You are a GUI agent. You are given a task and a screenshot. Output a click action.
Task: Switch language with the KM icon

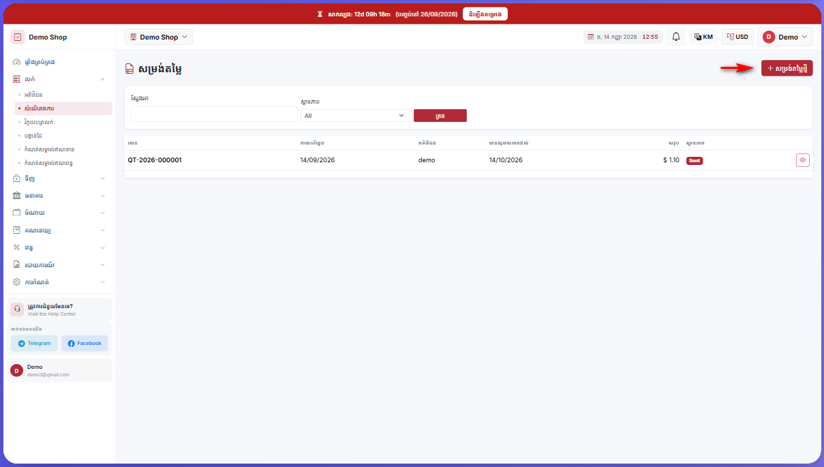703,37
